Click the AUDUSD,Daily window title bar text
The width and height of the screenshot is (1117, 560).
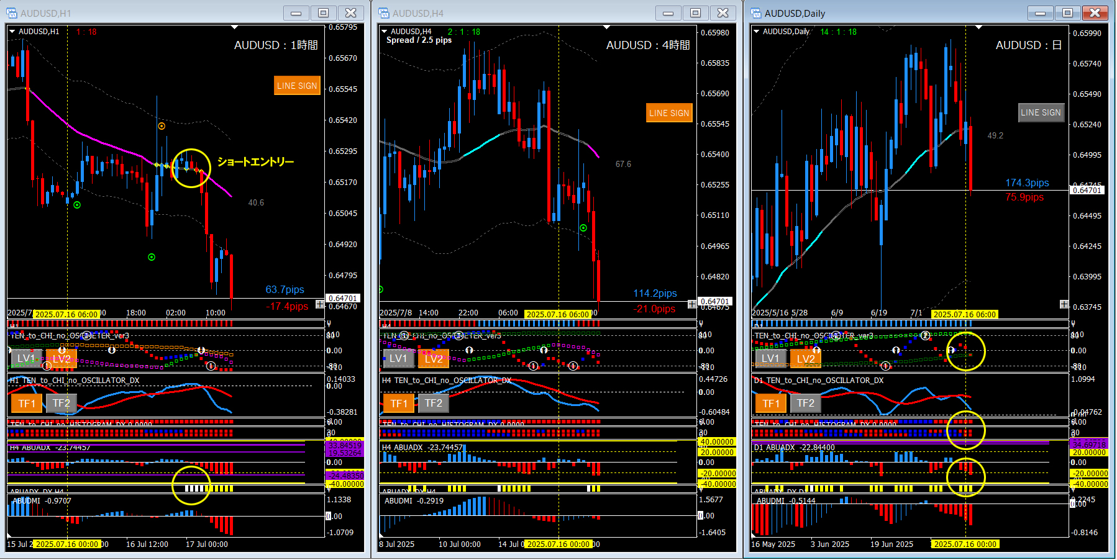click(x=795, y=13)
